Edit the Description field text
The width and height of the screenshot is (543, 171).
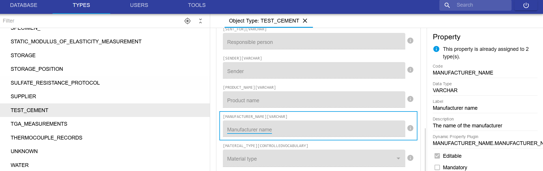pyautogui.click(x=485, y=126)
